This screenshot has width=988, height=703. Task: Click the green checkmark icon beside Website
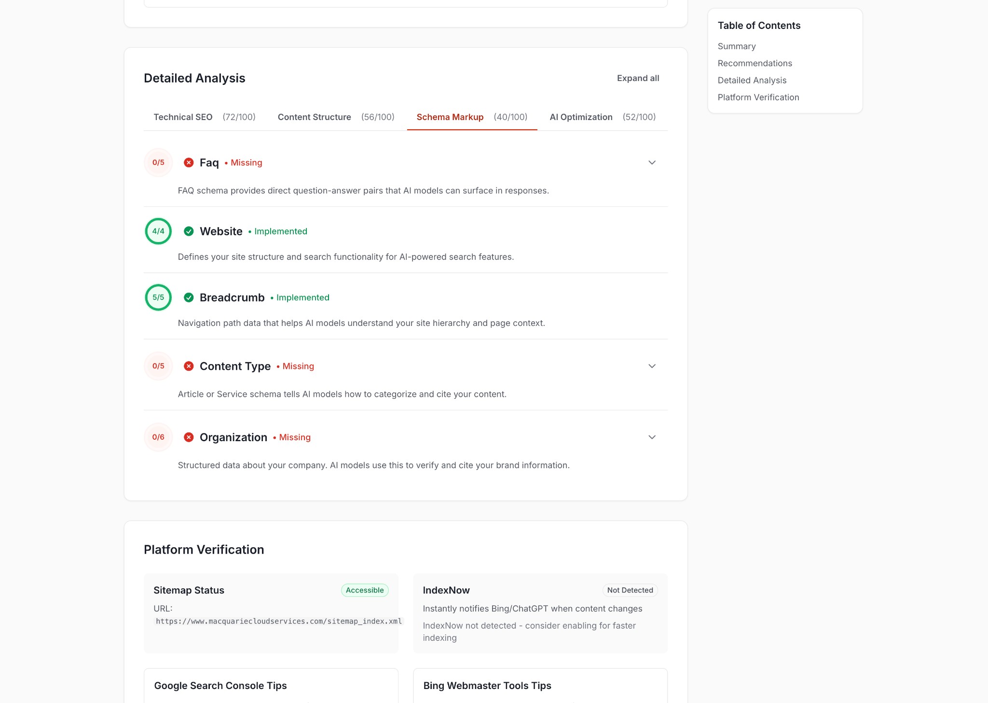pos(189,231)
